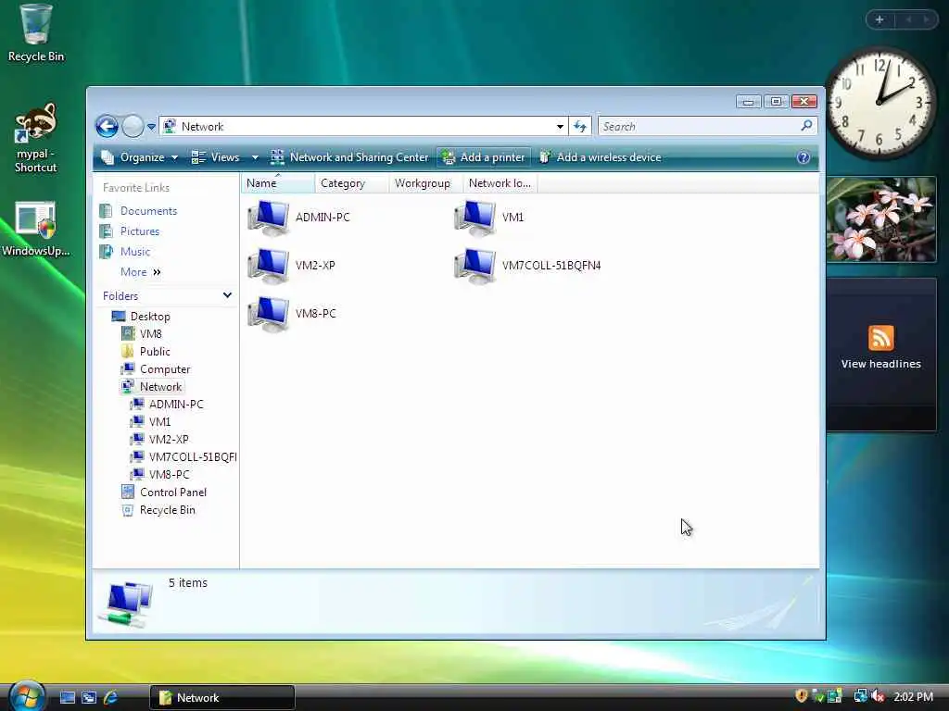949x711 pixels.
Task: Open the ADMIN-PC computer icon in file list
Action: [268, 217]
